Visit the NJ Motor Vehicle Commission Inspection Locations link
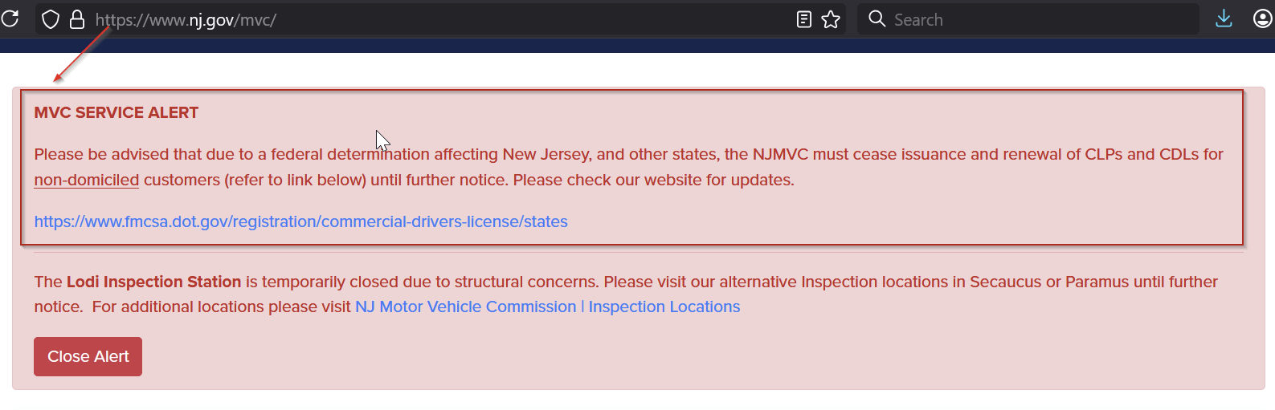This screenshot has height=410, width=1275. coord(547,306)
